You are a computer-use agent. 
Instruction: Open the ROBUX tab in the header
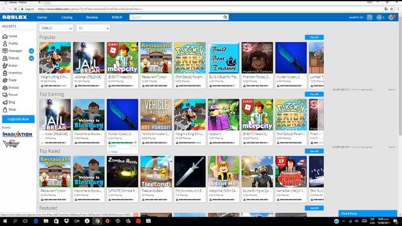(x=117, y=17)
